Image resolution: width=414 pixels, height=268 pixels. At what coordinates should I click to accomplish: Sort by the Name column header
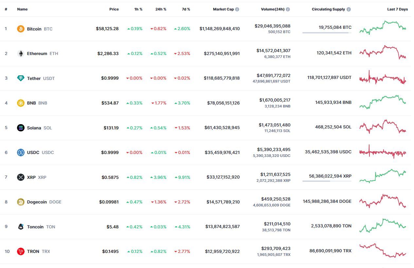pos(22,9)
